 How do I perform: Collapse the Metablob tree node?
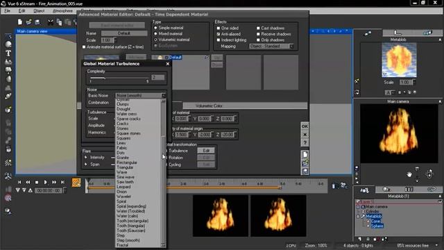click(358, 216)
